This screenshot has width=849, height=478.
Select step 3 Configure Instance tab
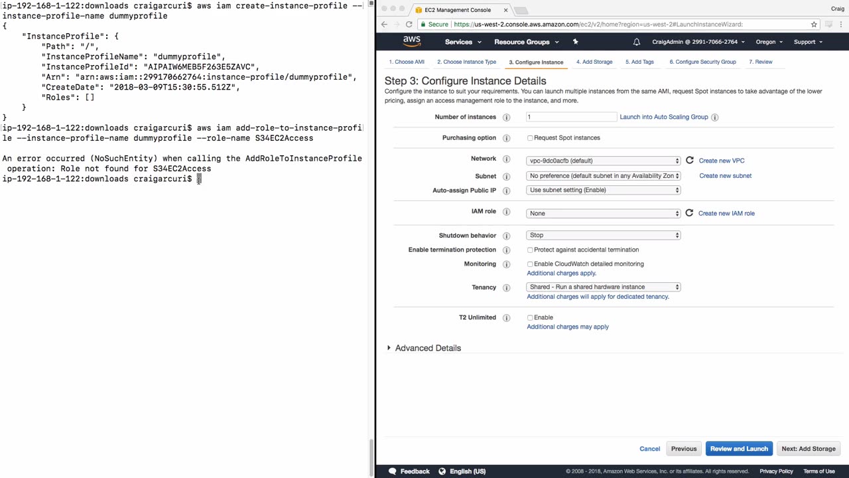[x=536, y=62]
